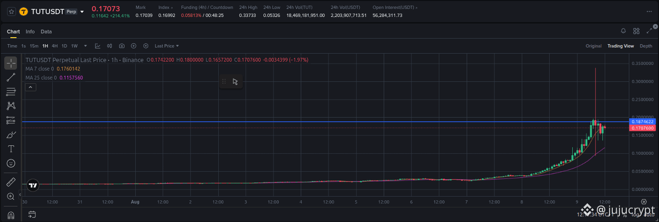Toggle percent scale mode
This screenshot has width=659, height=222.
(x=624, y=215)
